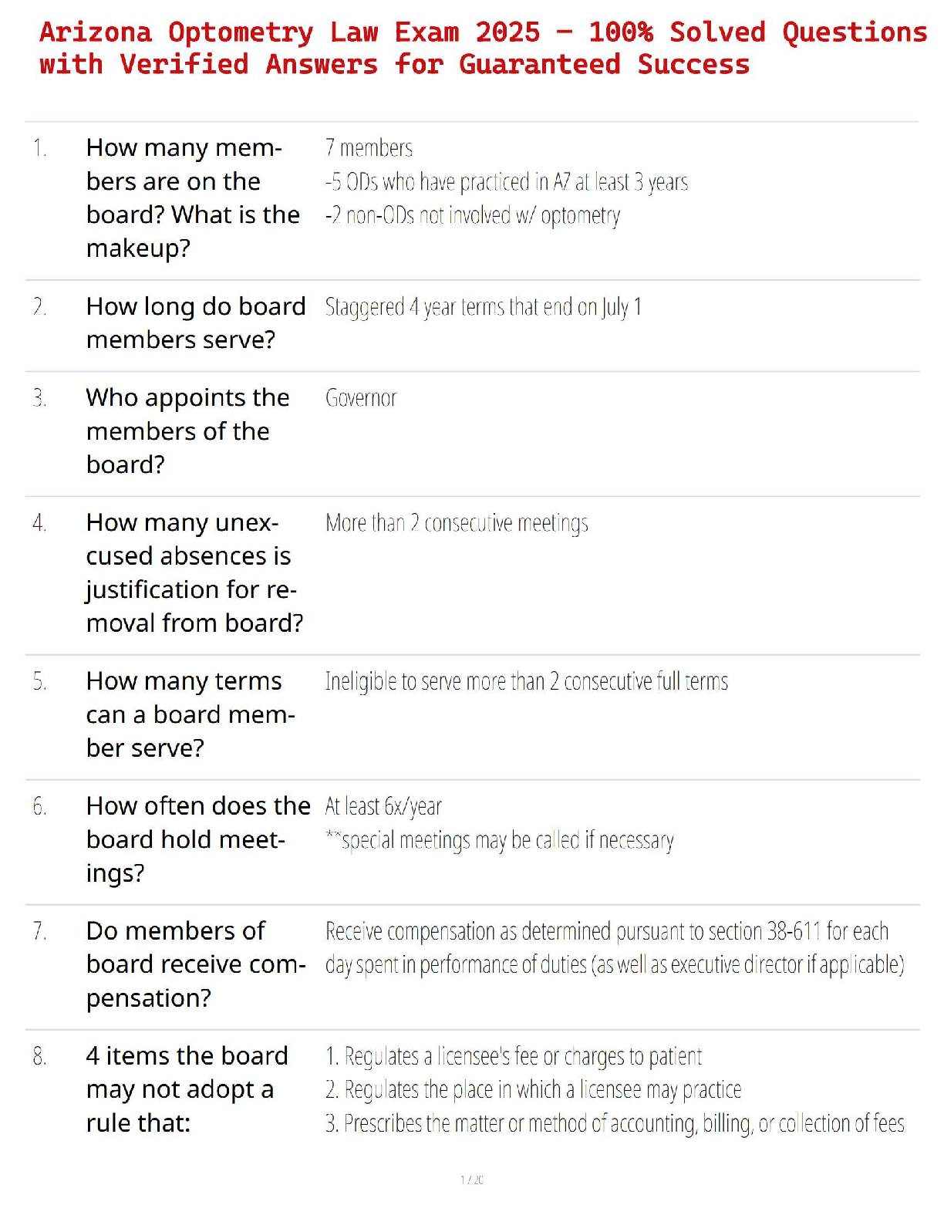Click the section 38-611 compensation answer

coord(614,948)
